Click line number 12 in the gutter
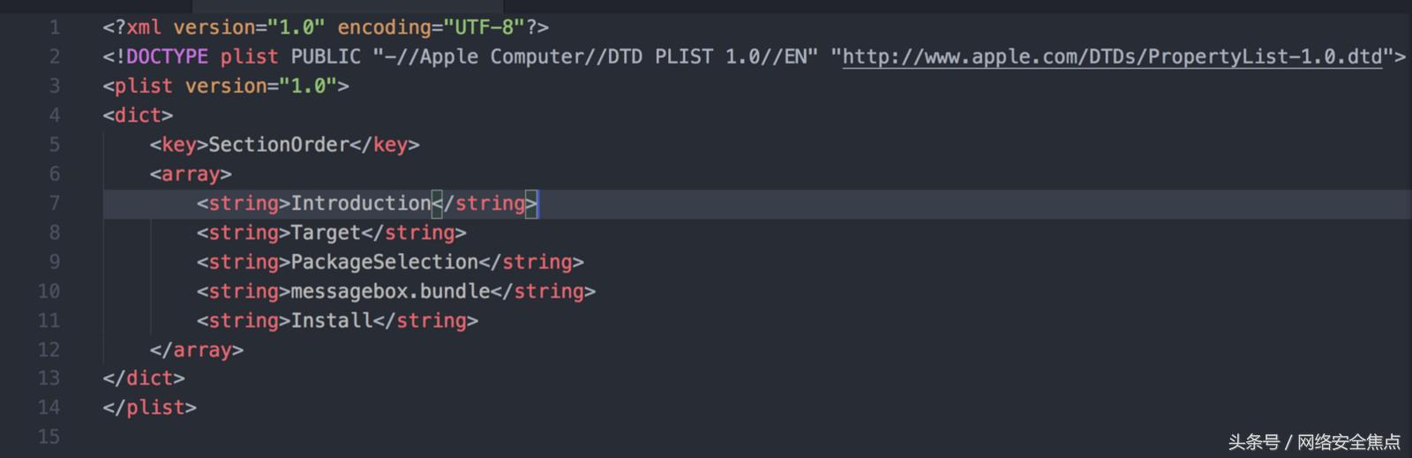This screenshot has width=1412, height=458. 49,350
